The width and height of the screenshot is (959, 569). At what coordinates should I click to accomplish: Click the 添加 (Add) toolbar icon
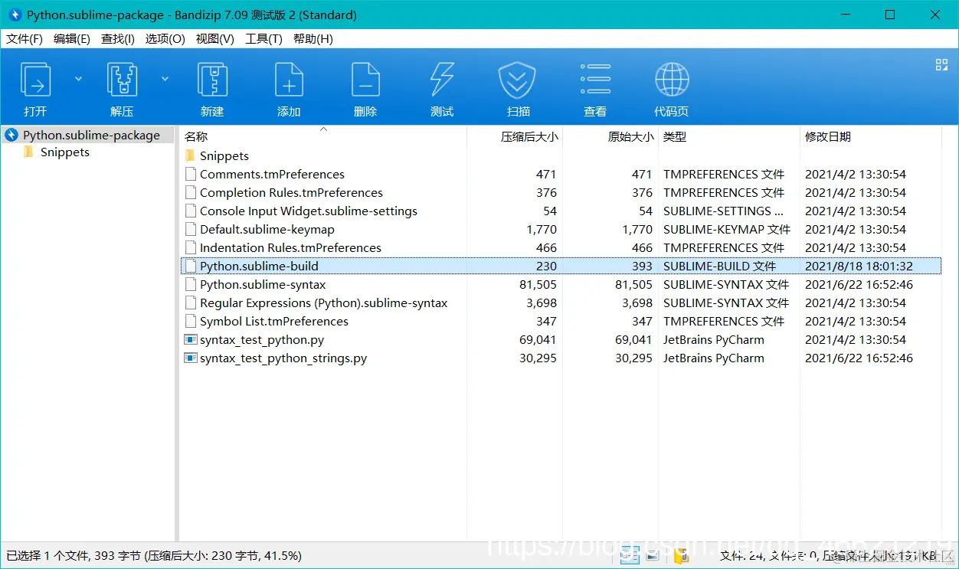[x=289, y=80]
